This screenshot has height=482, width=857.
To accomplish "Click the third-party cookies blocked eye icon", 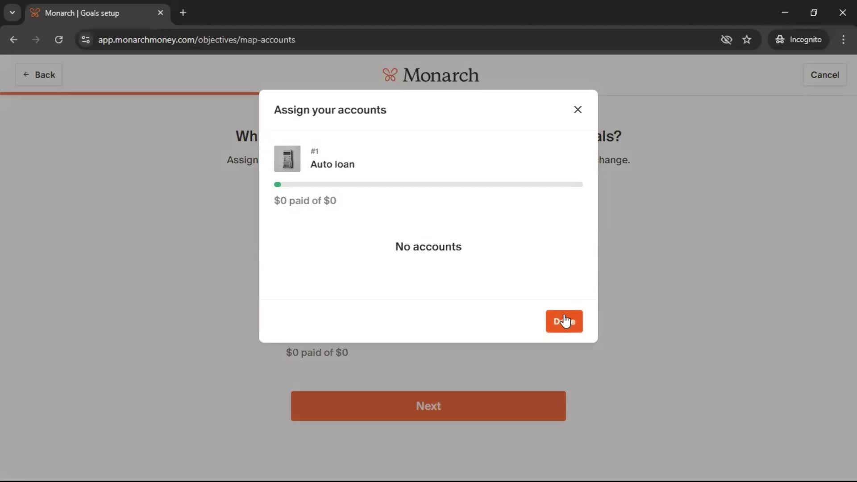I will click(x=726, y=40).
